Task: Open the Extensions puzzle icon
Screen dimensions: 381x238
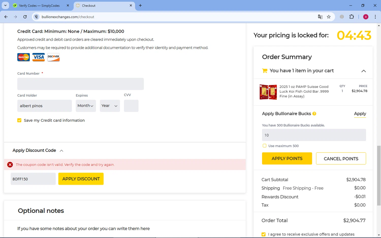Action: [x=352, y=17]
